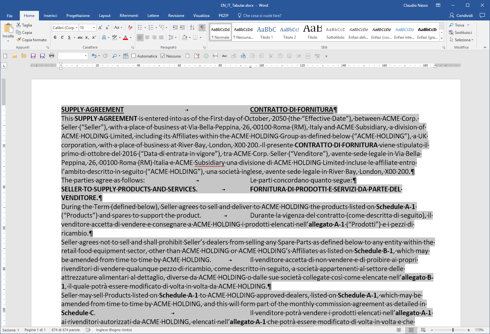Click the ABC 123 word count icon
The height and width of the screenshot is (334, 490).
126,56
